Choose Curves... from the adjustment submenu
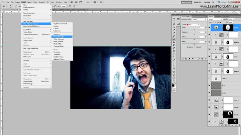This screenshot has width=241, height=135. coord(62,28)
